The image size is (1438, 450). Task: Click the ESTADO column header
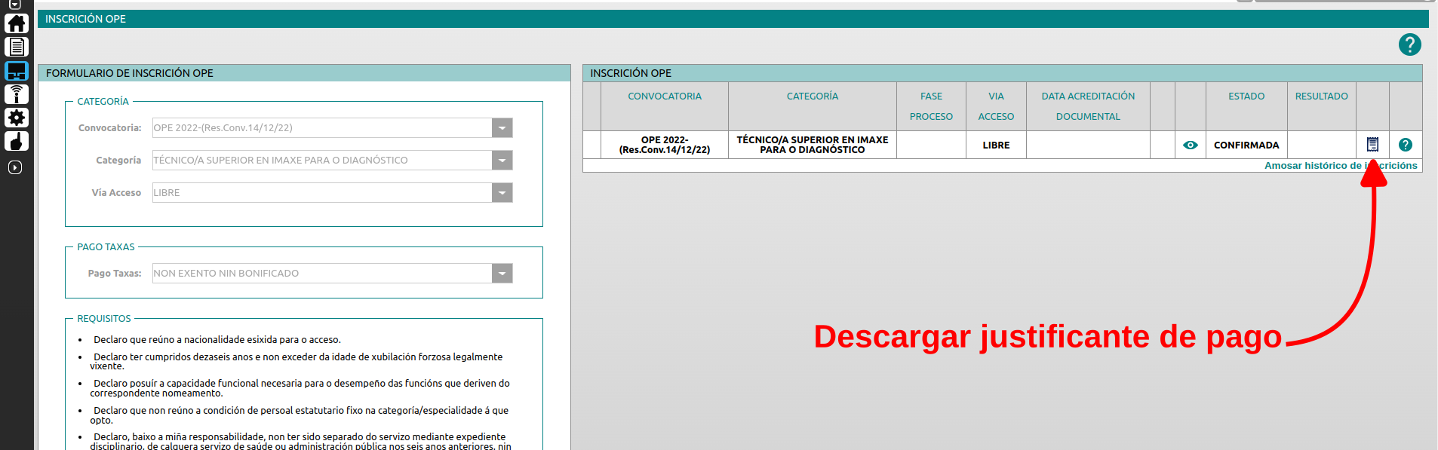click(1246, 96)
